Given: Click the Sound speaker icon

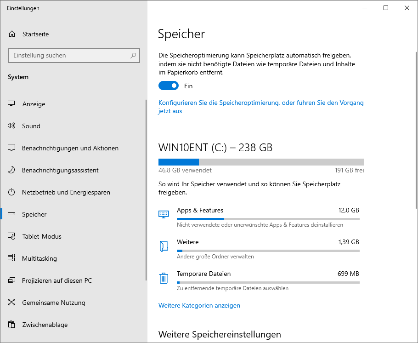Looking at the screenshot, I should pyautogui.click(x=12, y=126).
